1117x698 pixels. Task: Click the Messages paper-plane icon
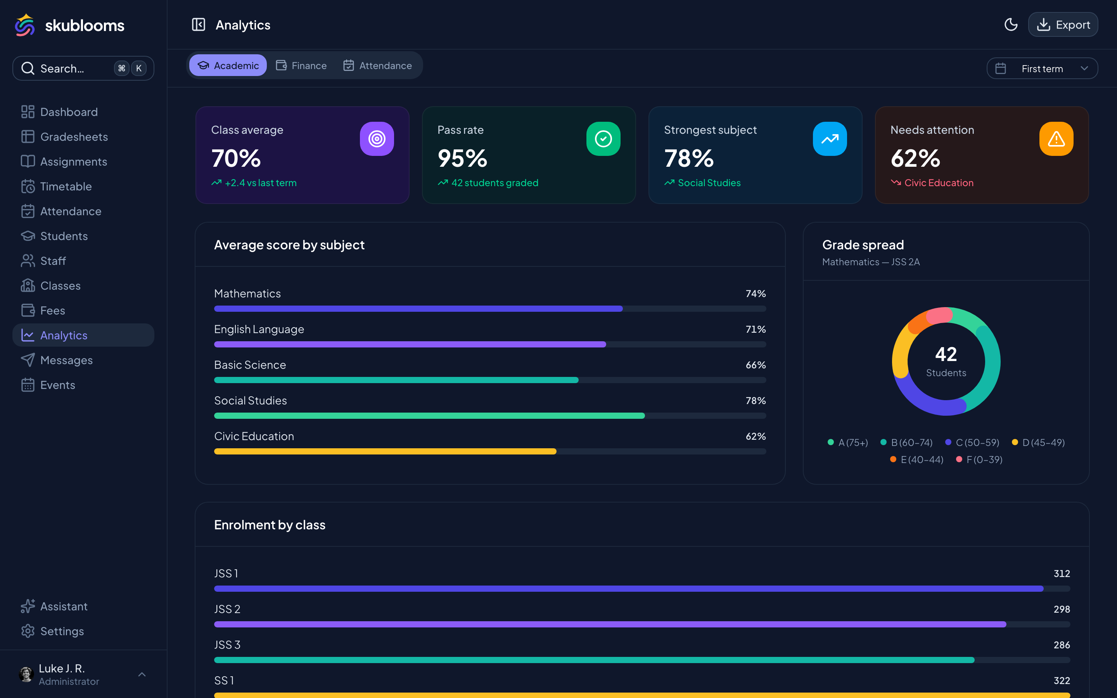point(28,360)
